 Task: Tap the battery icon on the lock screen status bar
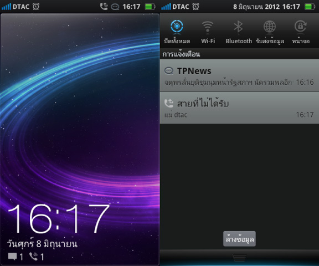(x=150, y=7)
